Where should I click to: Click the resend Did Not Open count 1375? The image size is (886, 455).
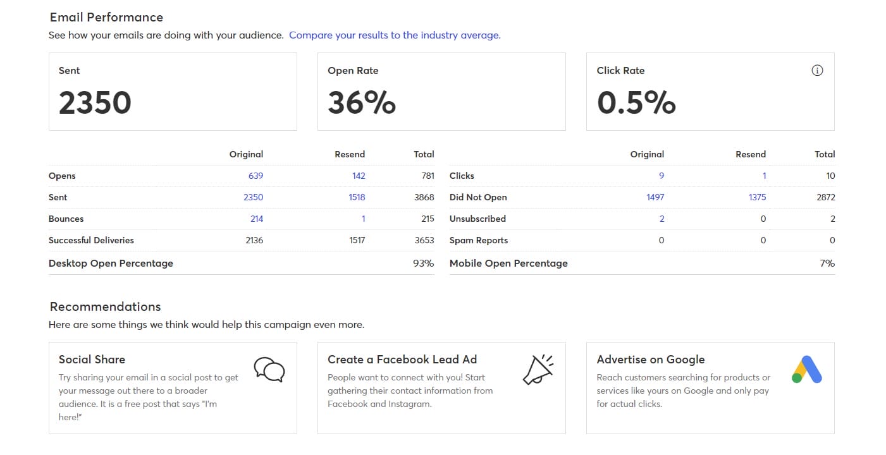click(x=757, y=197)
